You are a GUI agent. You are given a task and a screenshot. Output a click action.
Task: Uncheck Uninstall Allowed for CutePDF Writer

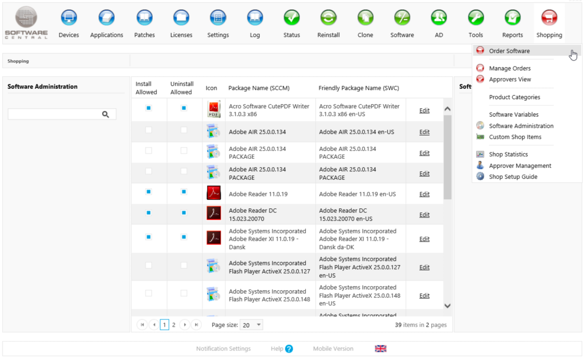coord(184,108)
